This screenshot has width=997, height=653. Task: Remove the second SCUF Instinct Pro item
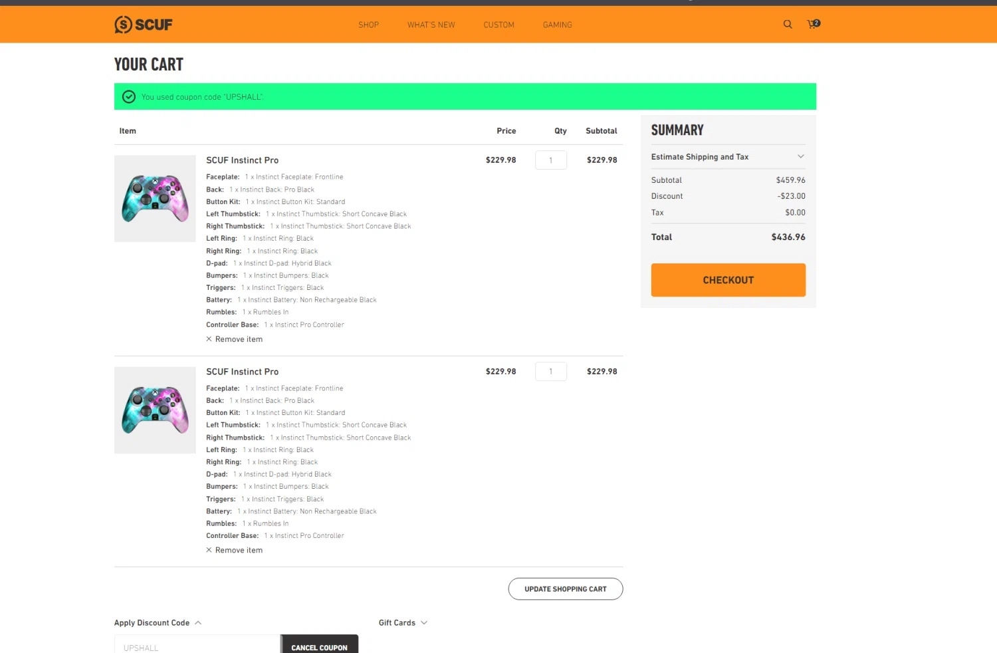pyautogui.click(x=234, y=550)
